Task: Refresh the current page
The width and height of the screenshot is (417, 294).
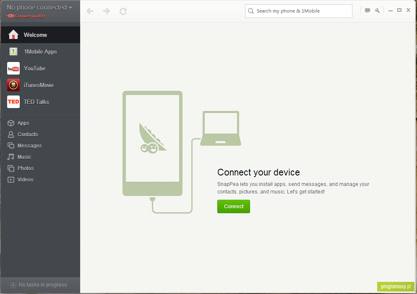Action: pos(123,11)
